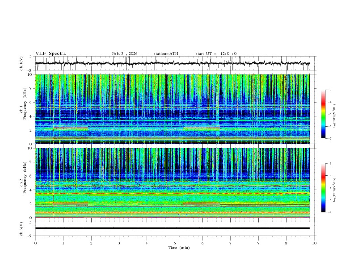This screenshot has width=354, height=273.
Task: Click the ch.1 colorbar "log(PSD)(V²/Hz)" label
Action: point(334,116)
